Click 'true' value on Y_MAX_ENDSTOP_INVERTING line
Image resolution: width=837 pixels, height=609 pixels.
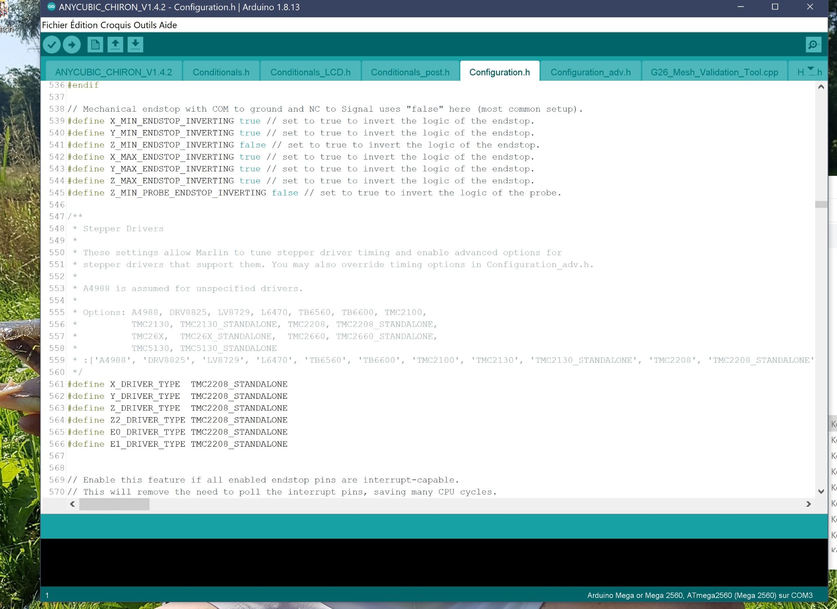[x=250, y=169]
